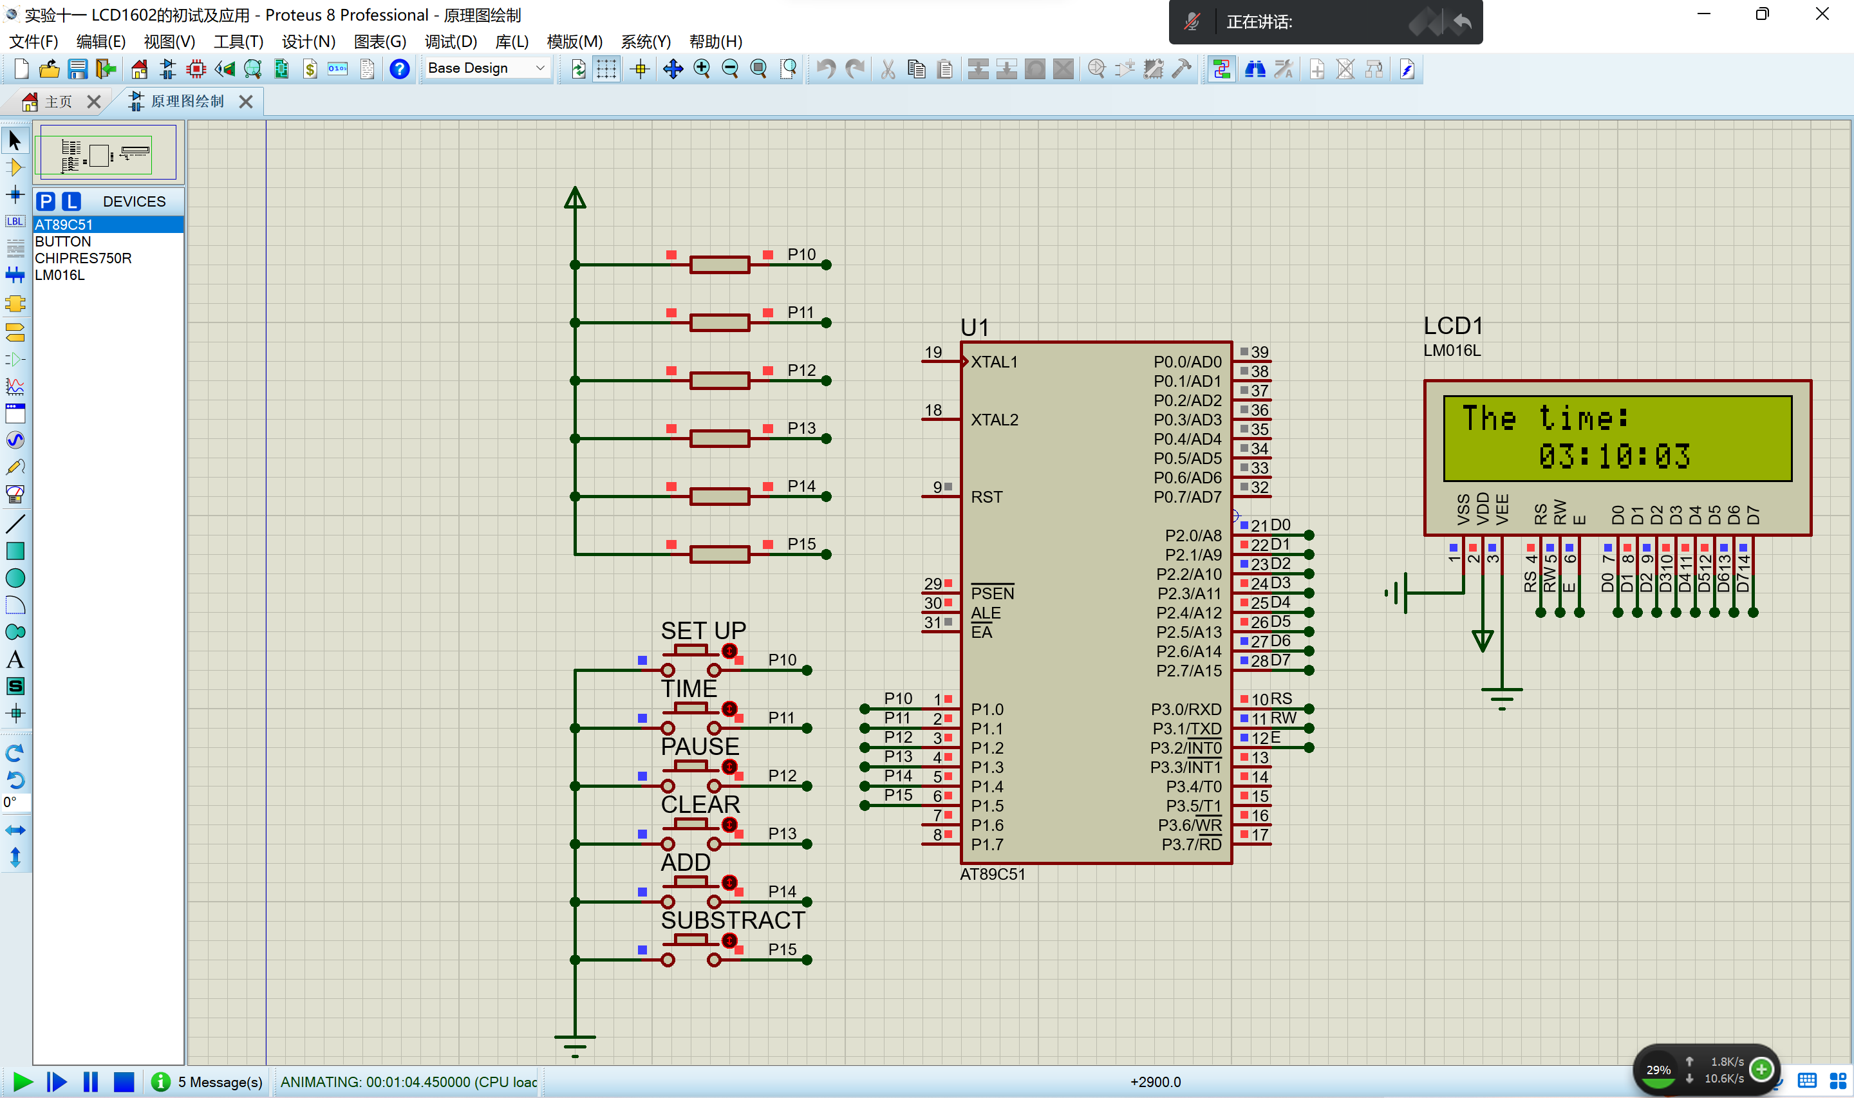1854x1098 pixels.
Task: Click the U1 AT89C51 chip body
Action: [1096, 602]
